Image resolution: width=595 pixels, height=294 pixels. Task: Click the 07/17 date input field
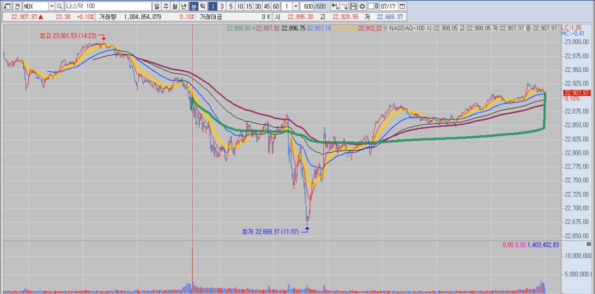[388, 6]
